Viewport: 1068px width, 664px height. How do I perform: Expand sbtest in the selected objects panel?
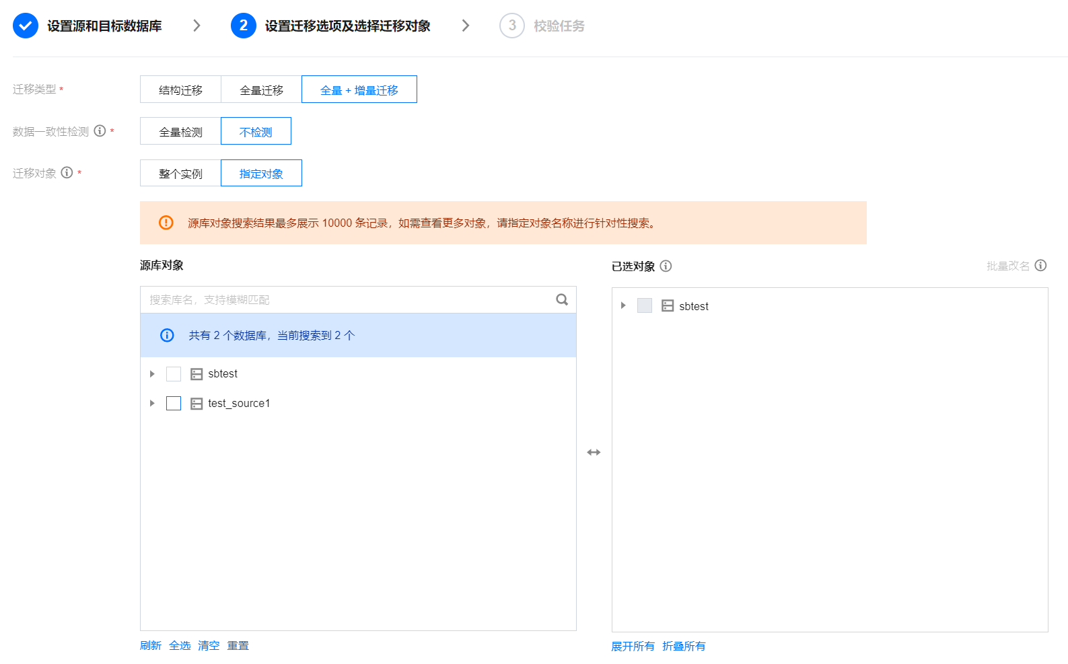(623, 306)
